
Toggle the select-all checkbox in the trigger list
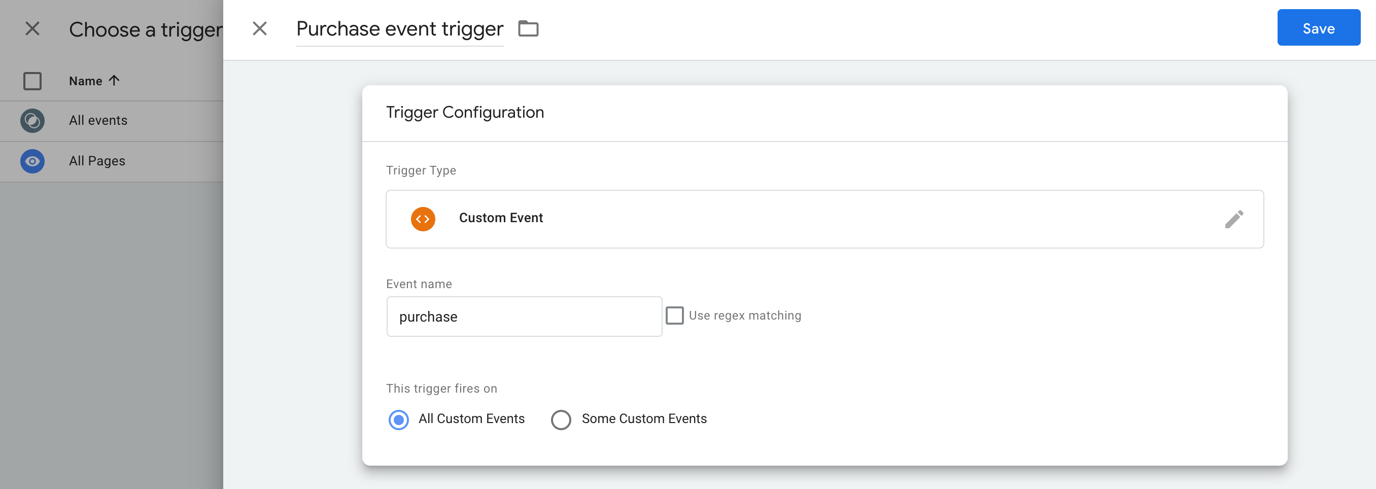[32, 81]
